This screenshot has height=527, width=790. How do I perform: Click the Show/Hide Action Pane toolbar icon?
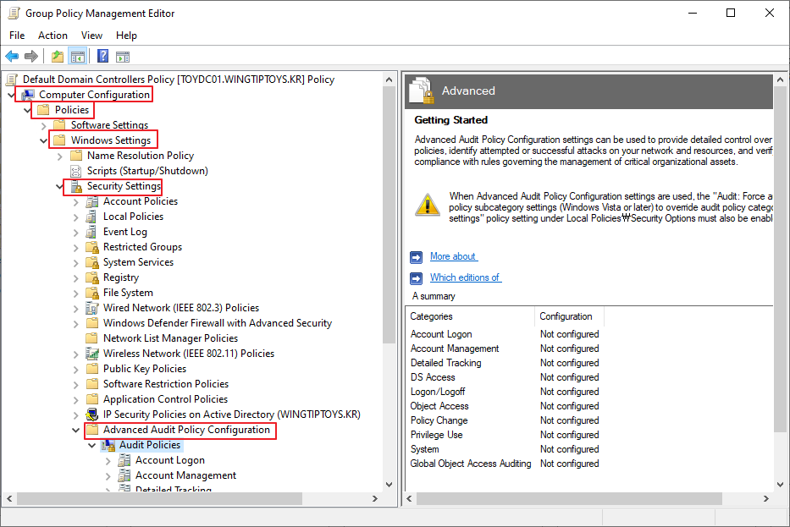point(122,56)
